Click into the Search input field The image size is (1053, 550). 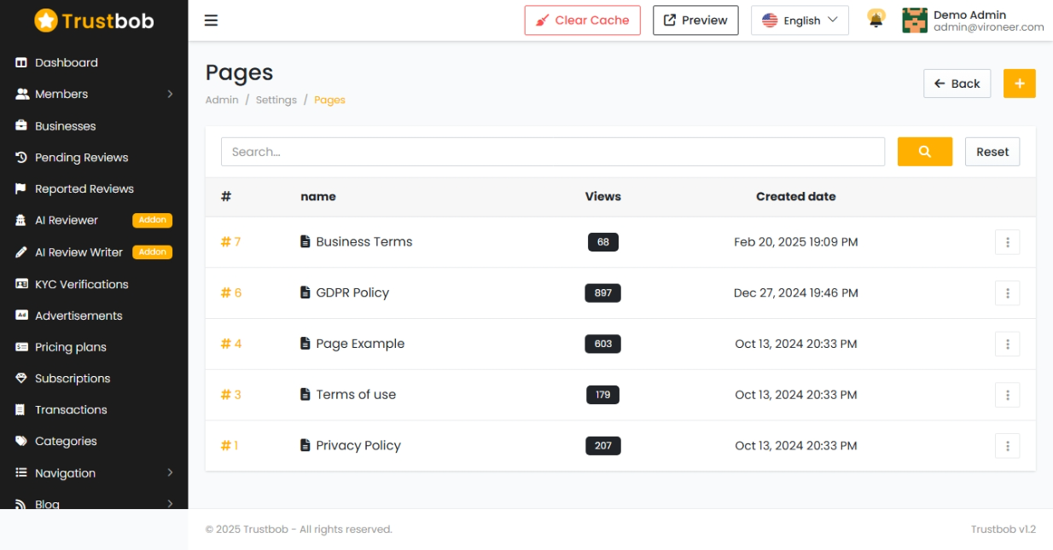point(553,152)
